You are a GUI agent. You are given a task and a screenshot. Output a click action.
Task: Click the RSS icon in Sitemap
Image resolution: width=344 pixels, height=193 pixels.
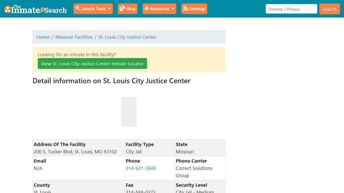(186, 9)
